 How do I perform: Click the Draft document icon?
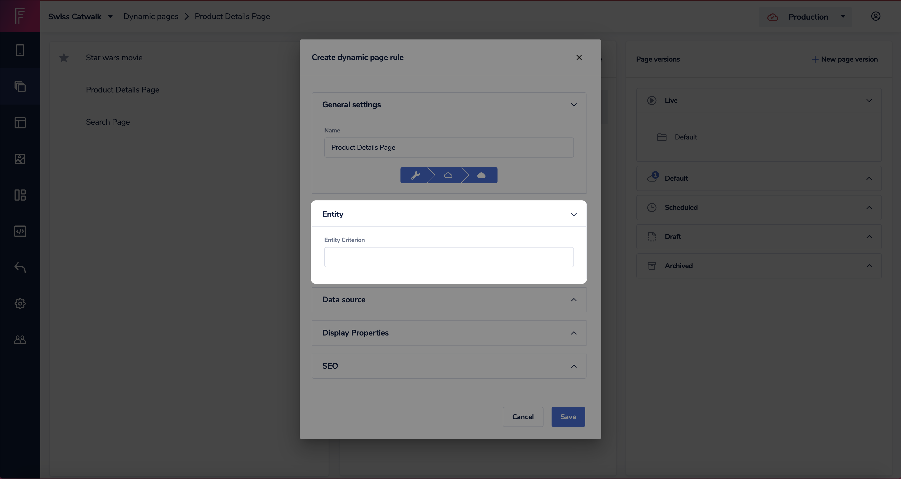click(652, 237)
